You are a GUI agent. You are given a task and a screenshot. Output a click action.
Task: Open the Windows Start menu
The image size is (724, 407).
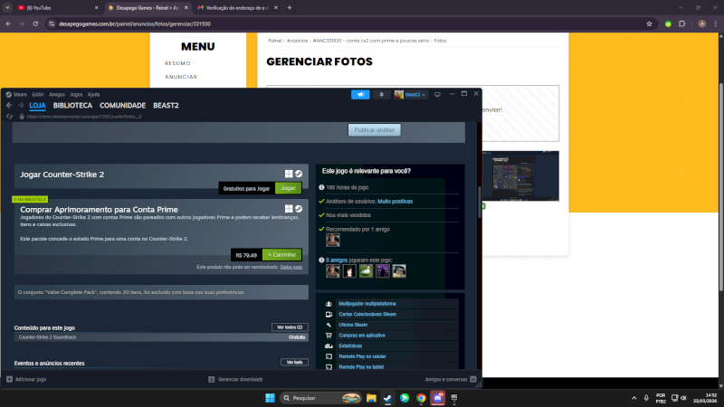click(270, 398)
